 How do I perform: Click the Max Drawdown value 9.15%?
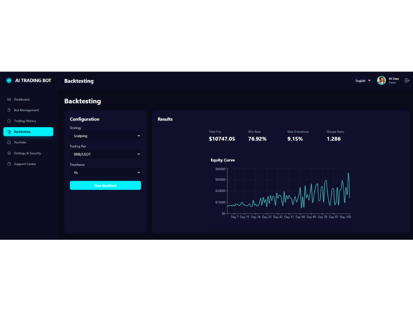(x=295, y=139)
